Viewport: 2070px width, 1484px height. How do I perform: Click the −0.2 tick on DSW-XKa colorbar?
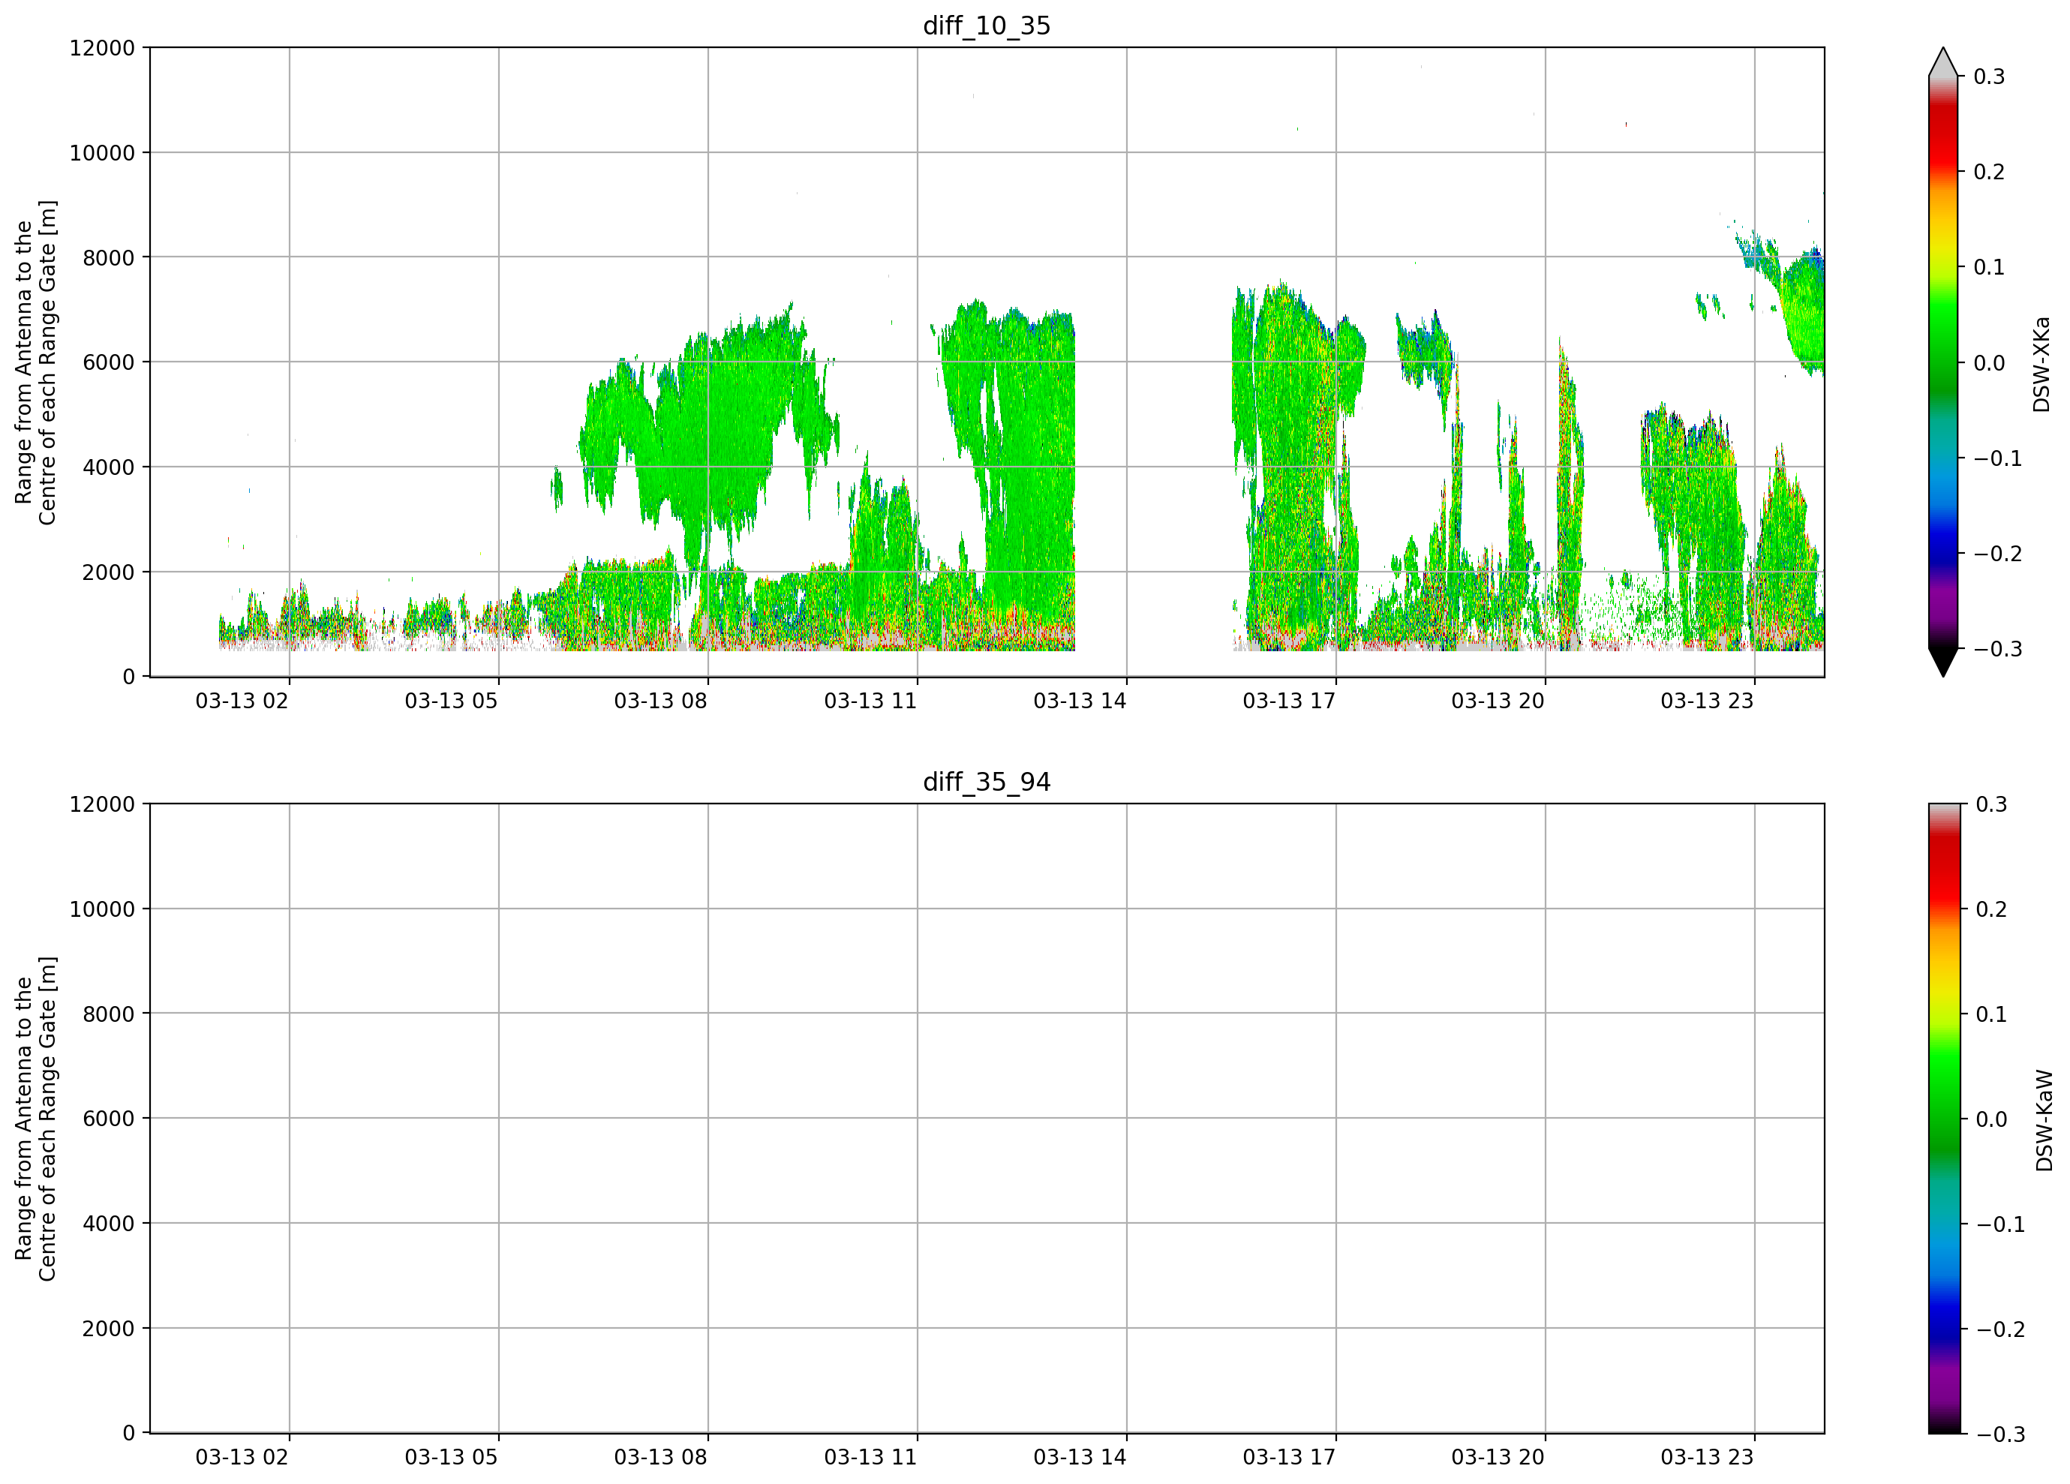(x=1998, y=554)
